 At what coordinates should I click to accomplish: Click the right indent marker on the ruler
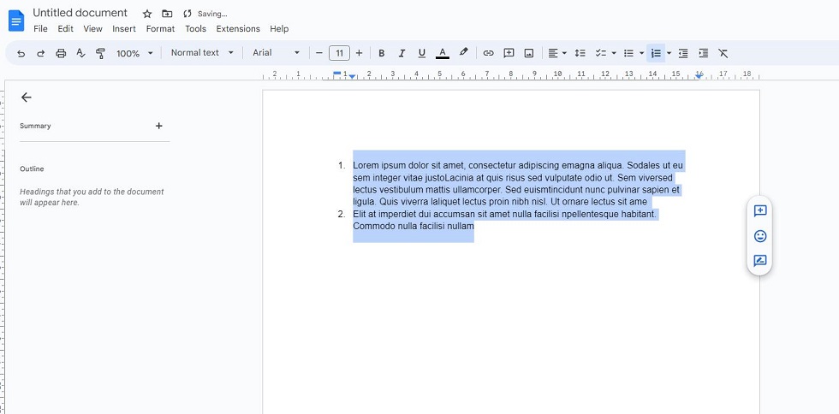pos(699,76)
